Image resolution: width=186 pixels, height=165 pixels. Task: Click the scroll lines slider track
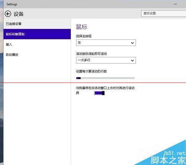[x=105, y=78]
